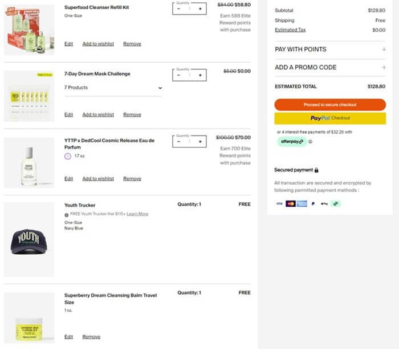The image size is (399, 349).
Task: Add 7-Day Dream Mask Challenge to wishlist
Action: coord(98,115)
